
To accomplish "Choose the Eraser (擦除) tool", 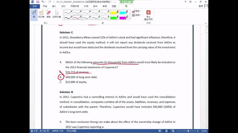I will (x=48, y=14).
